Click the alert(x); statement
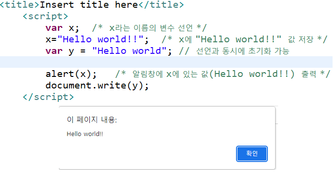Screen dimensions: 334x174 71,74
